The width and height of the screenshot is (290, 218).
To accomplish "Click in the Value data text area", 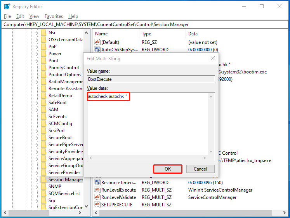I will 148,124.
